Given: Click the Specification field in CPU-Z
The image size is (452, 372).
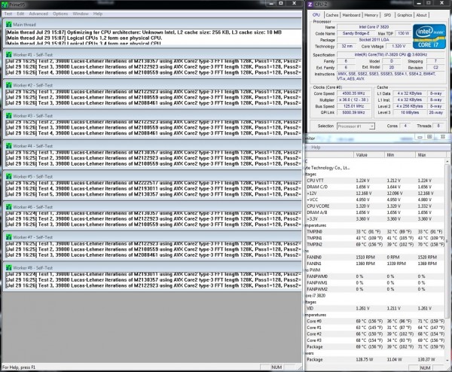Looking at the screenshot, I should (x=390, y=54).
